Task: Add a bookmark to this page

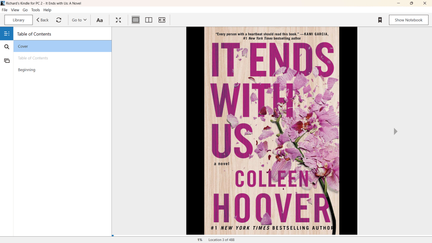Action: [380, 20]
